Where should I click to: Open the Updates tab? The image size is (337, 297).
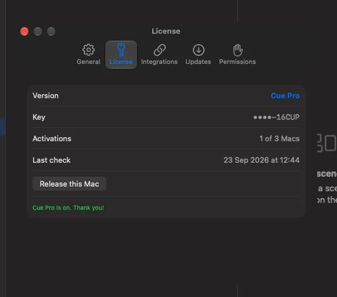pyautogui.click(x=198, y=55)
